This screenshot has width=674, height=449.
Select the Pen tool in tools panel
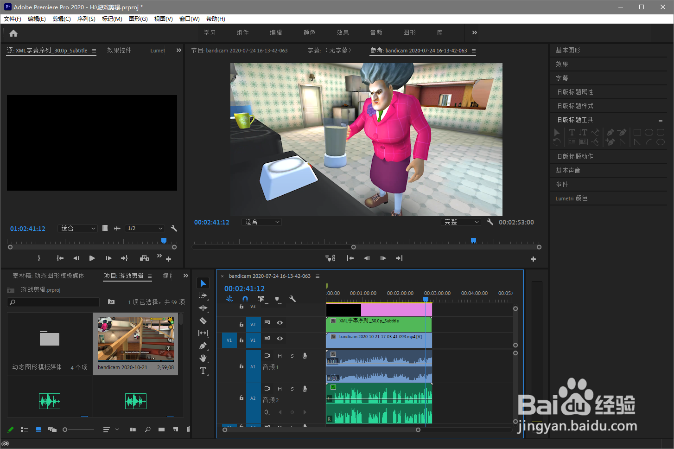pyautogui.click(x=203, y=346)
